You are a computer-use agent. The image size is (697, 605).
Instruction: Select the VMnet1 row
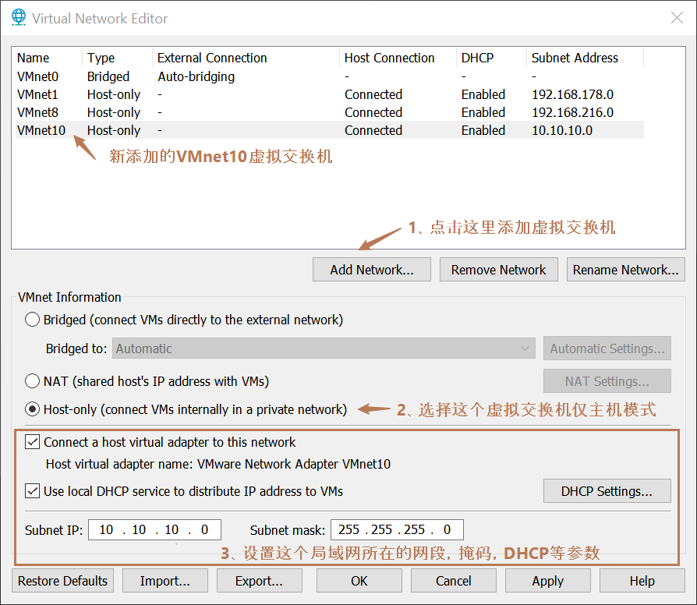point(329,94)
